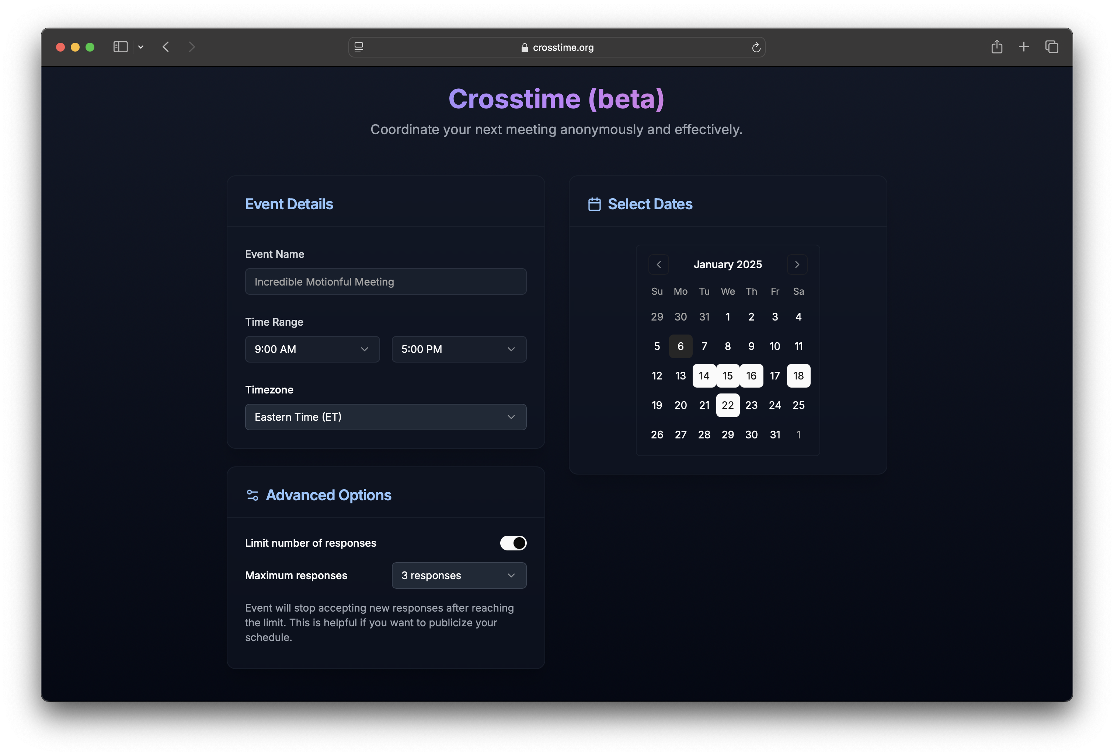Viewport: 1114px width, 756px height.
Task: Select January 4 in calendar
Action: pos(798,317)
